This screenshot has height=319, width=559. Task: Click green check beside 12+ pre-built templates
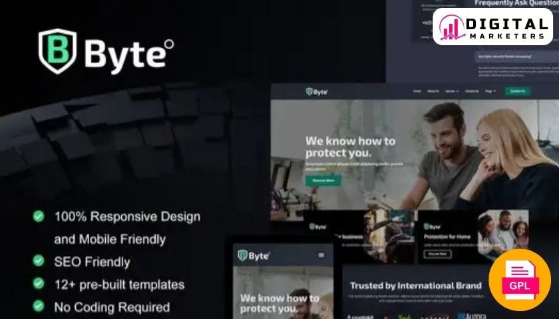(39, 284)
